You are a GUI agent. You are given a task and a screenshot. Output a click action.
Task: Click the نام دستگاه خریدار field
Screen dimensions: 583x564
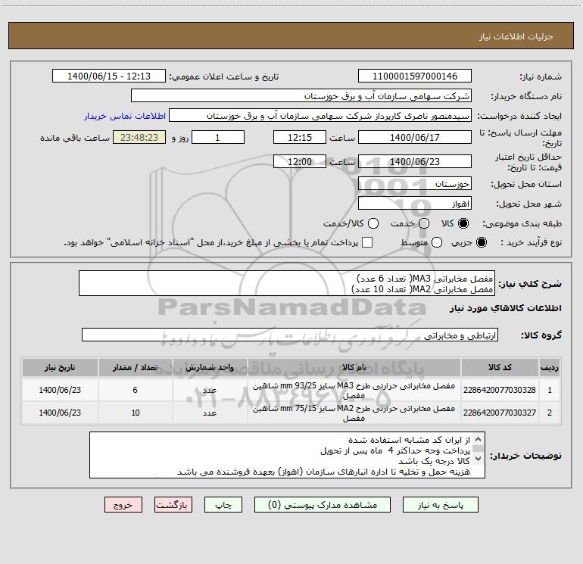(x=301, y=95)
